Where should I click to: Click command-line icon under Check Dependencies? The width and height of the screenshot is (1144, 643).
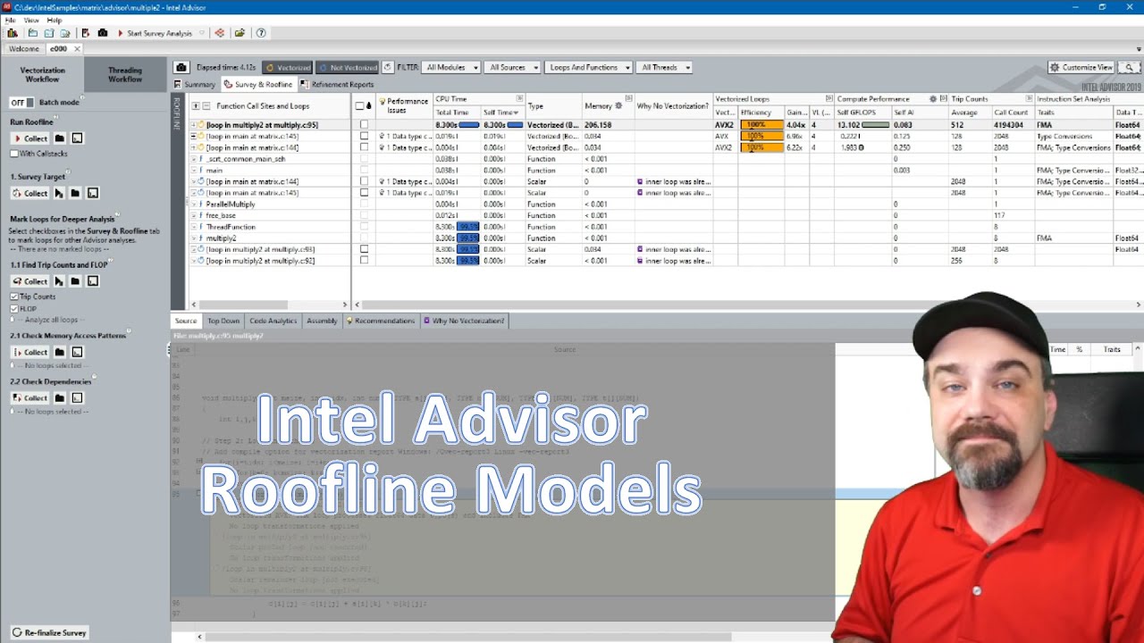(x=77, y=397)
